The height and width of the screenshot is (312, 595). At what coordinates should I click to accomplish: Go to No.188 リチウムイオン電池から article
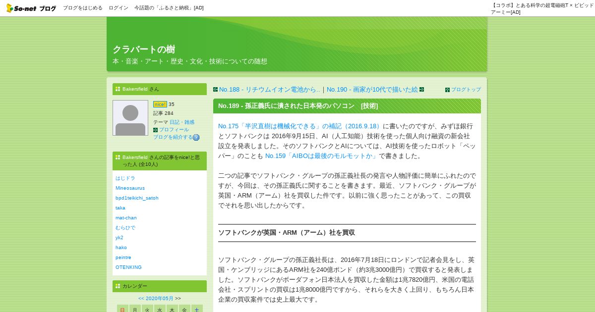pyautogui.click(x=270, y=90)
